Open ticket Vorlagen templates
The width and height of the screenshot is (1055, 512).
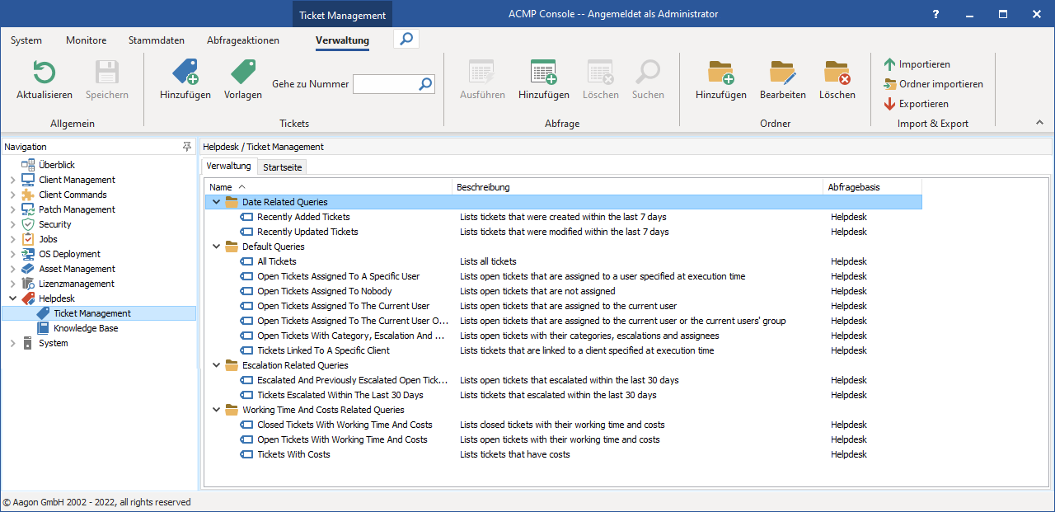coord(242,73)
